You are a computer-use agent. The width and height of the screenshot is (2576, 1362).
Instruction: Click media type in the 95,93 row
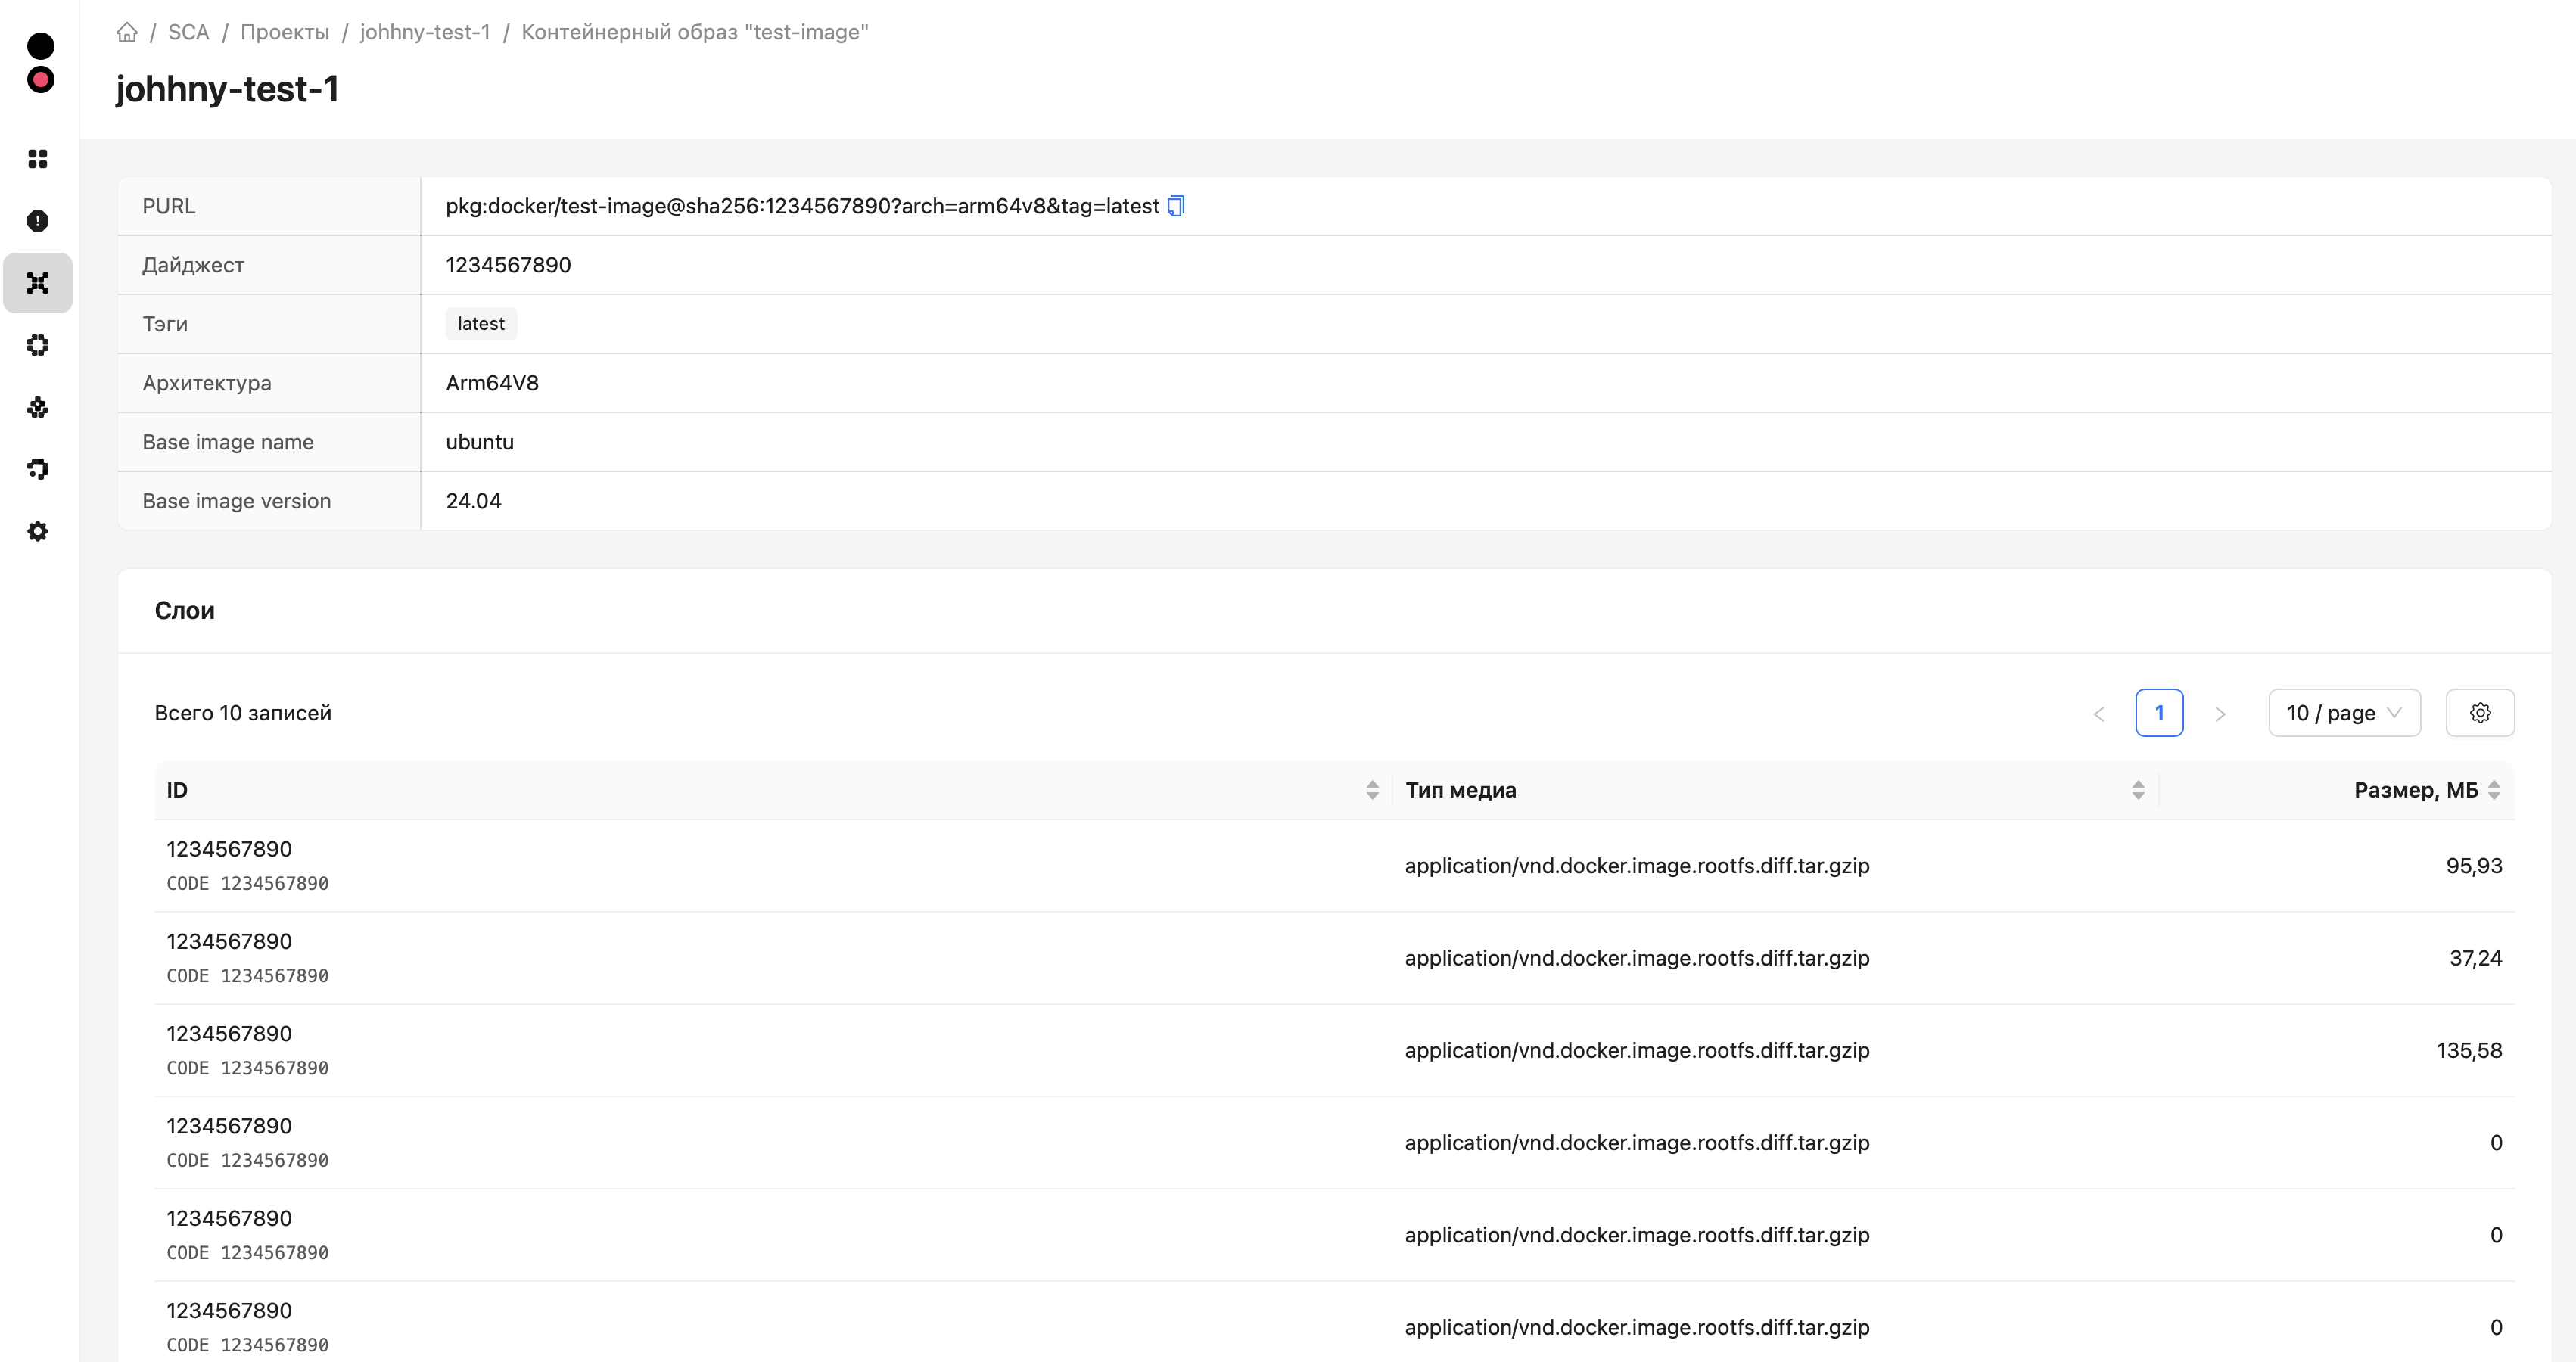coord(1637,866)
